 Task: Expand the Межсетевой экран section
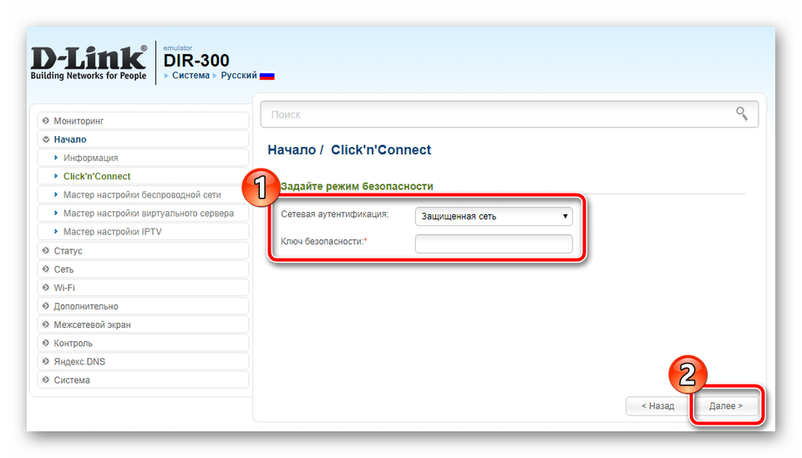point(143,325)
